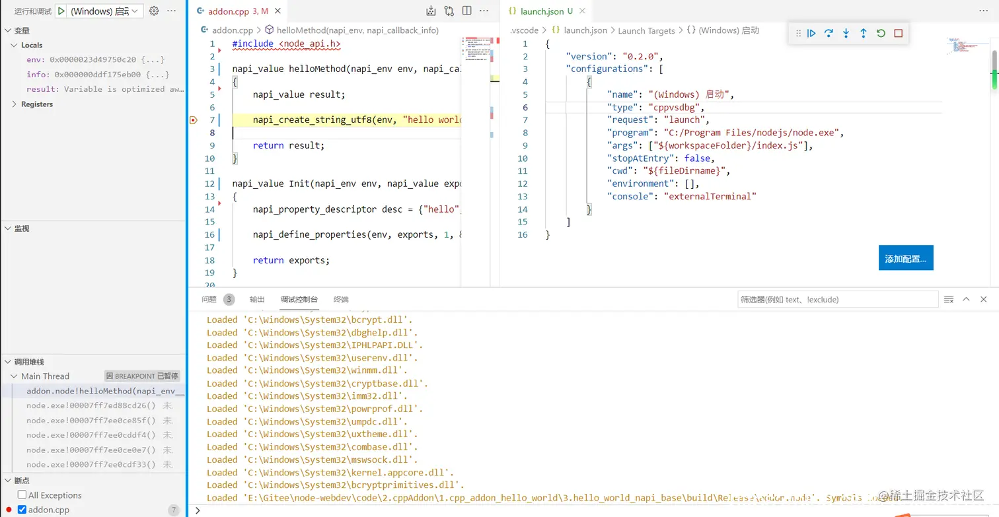Viewport: 999px width, 517px height.
Task: Select stack frame node.exe!00007ff7ee0ce85f()
Action: 93,421
